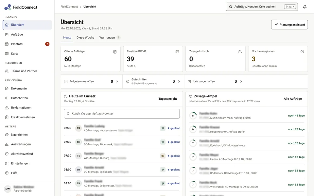This screenshot has height=196, width=314.
Task: Expand the Leistungen offen chevron
Action: (241, 81)
